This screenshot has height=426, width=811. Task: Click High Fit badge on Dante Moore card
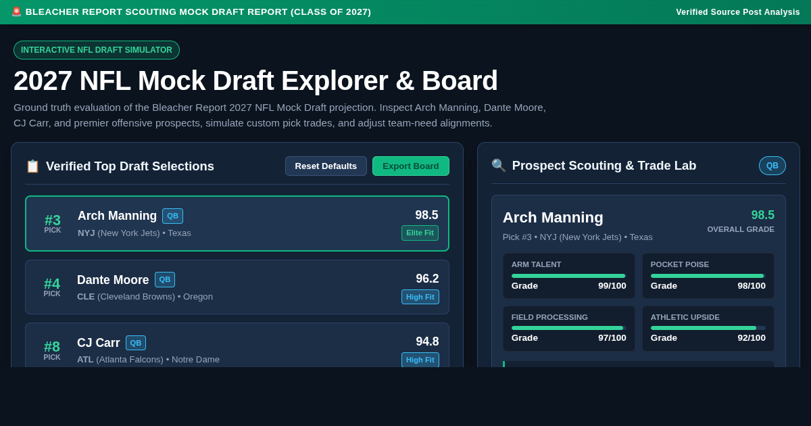(420, 297)
